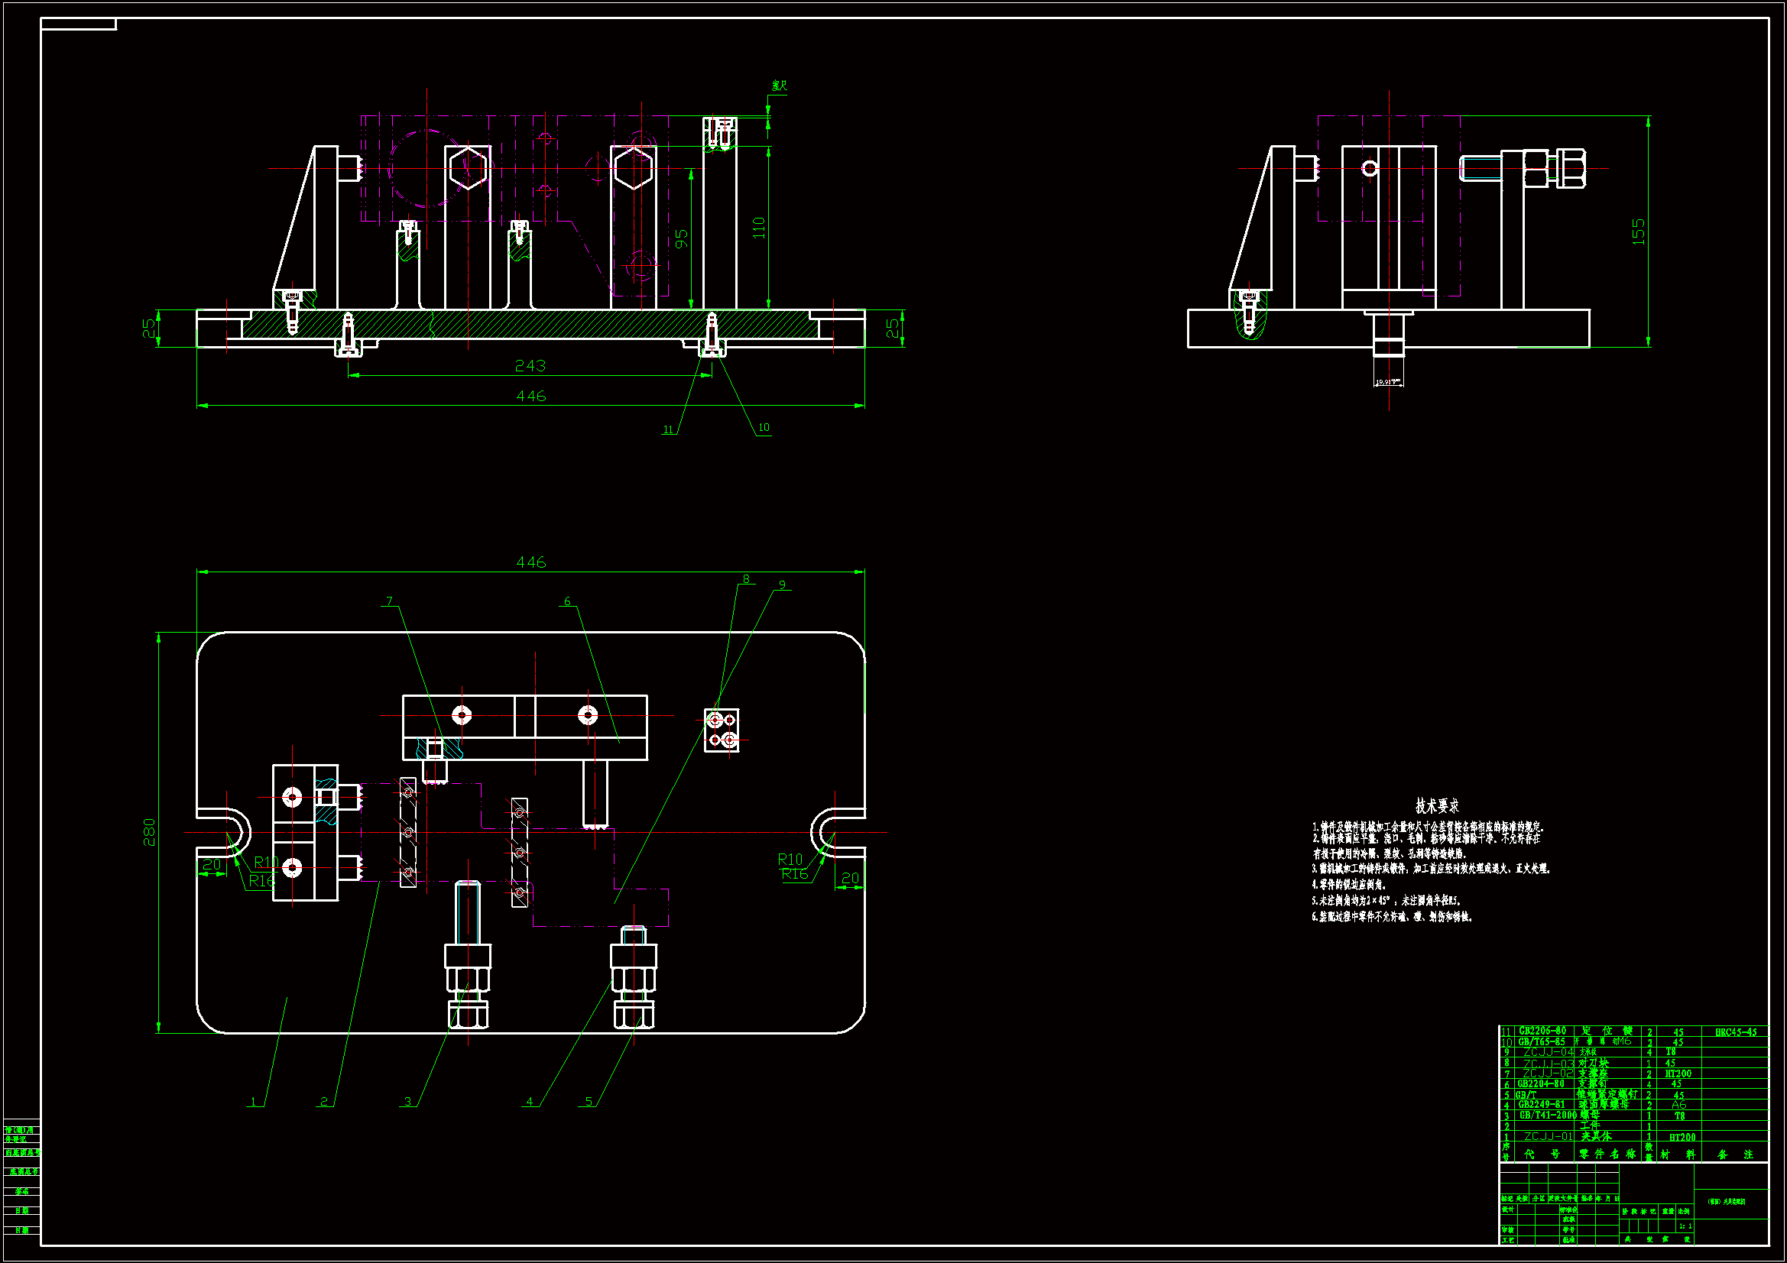Select the 95 vertical dimension text
This screenshot has height=1263, width=1787.
tap(682, 238)
